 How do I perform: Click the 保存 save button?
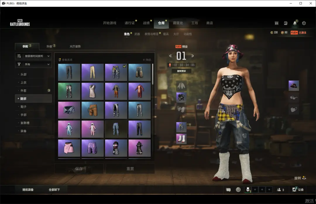[79, 169]
